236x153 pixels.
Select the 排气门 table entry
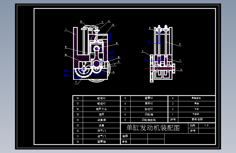coord(102,131)
